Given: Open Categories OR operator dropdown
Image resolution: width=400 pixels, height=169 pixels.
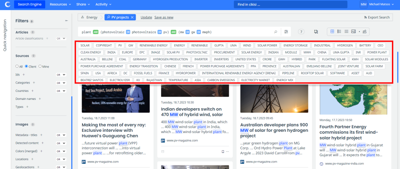Looking at the screenshot, I should point(61,83).
